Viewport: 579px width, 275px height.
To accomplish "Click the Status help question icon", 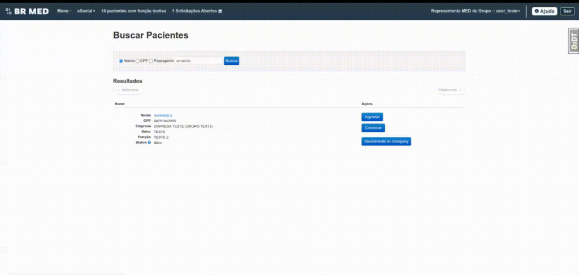I will coord(149,142).
